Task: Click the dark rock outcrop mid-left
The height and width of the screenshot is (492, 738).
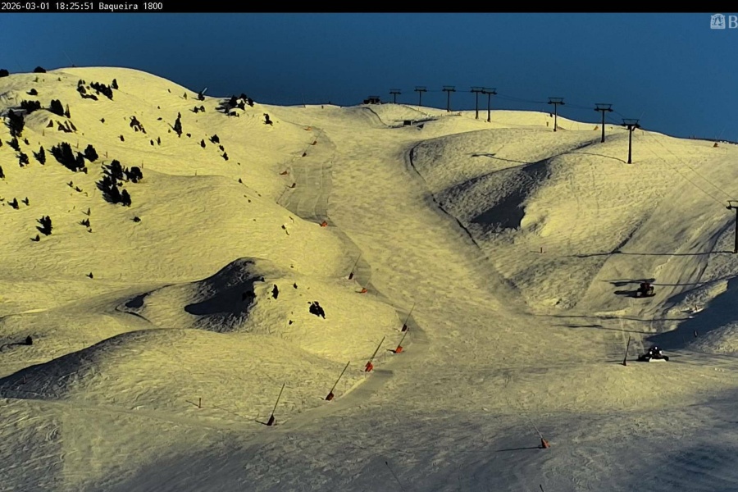Action: pos(317,309)
